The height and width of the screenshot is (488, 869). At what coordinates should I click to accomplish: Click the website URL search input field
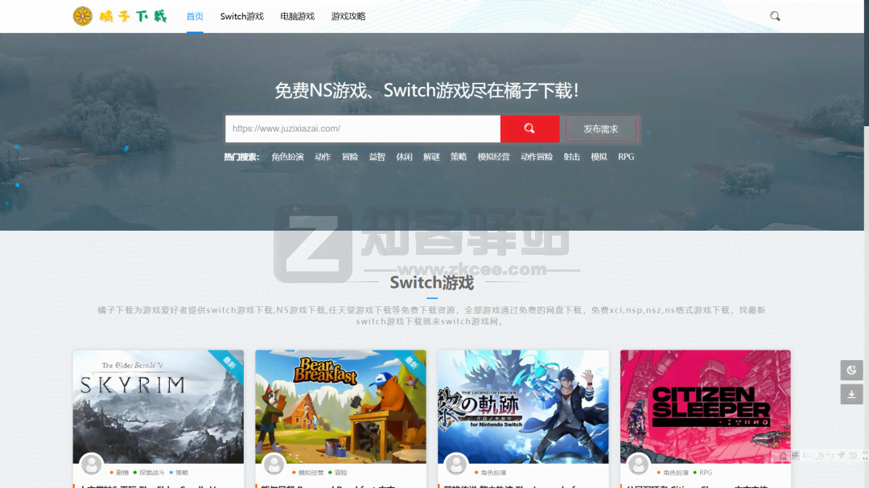(x=362, y=129)
